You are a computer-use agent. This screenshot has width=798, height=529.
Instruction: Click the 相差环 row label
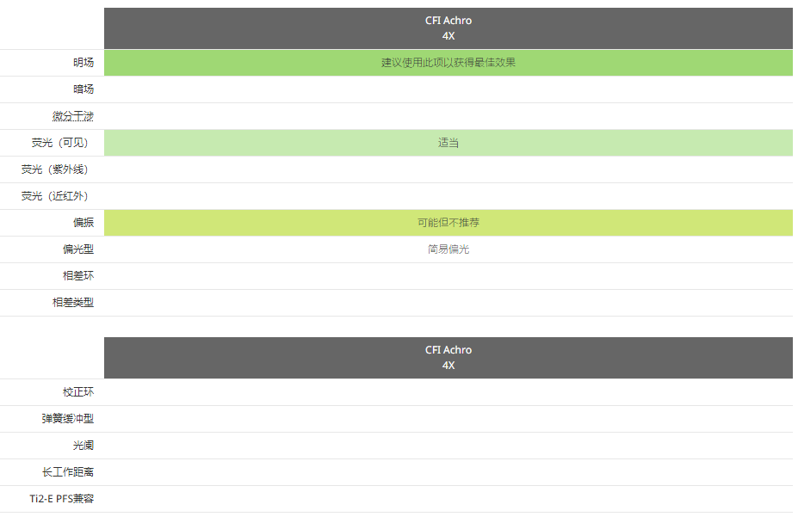tap(78, 276)
